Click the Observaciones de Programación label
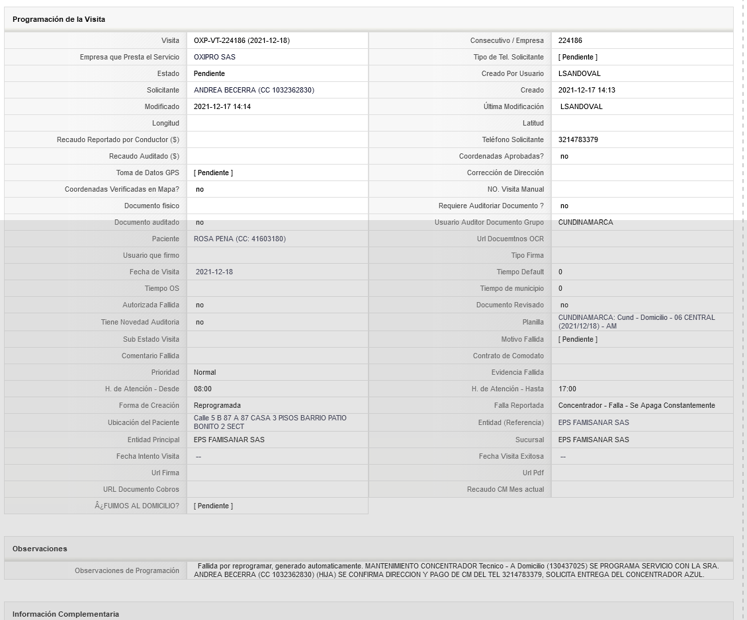 click(127, 570)
